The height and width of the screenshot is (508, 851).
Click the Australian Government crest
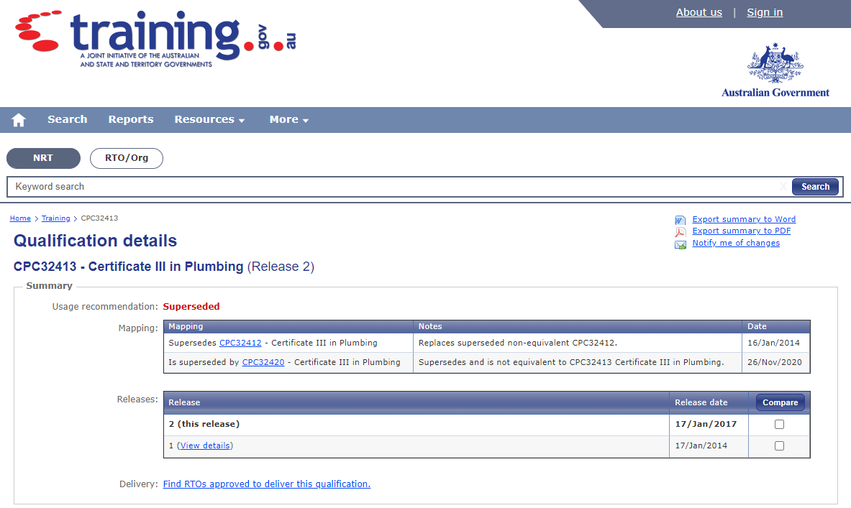pos(775,70)
